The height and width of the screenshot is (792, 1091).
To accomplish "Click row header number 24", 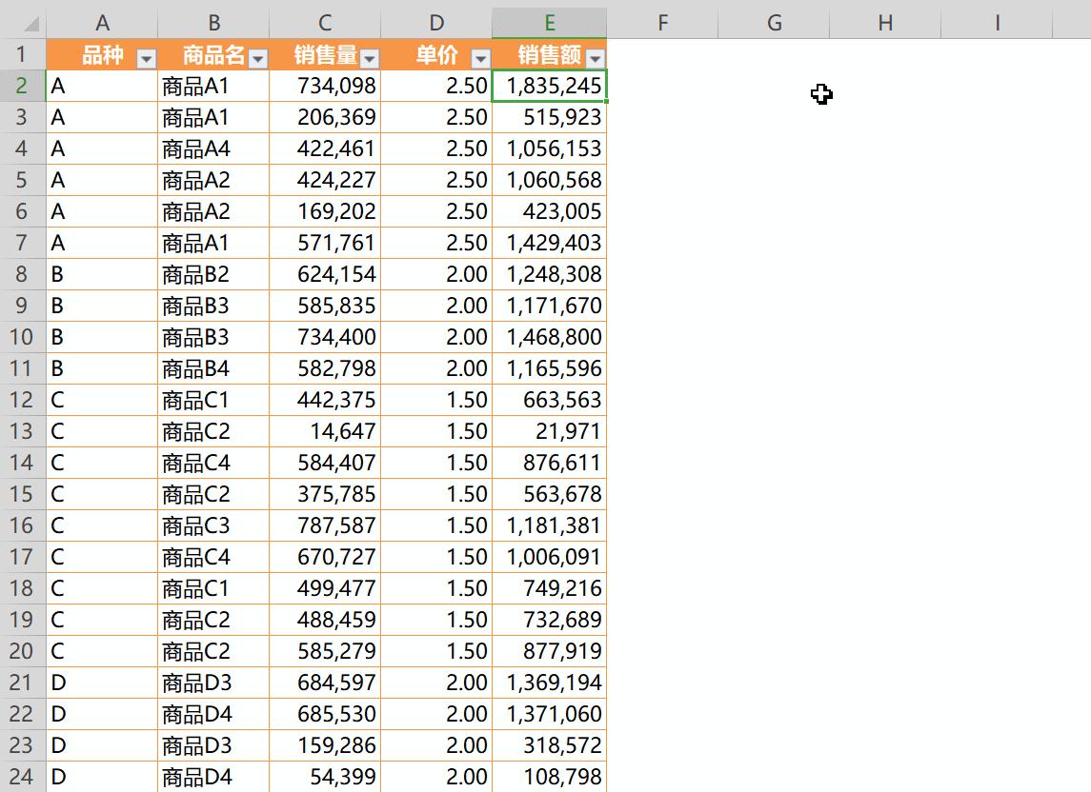I will (x=22, y=777).
